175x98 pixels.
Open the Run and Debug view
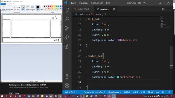(67, 37)
